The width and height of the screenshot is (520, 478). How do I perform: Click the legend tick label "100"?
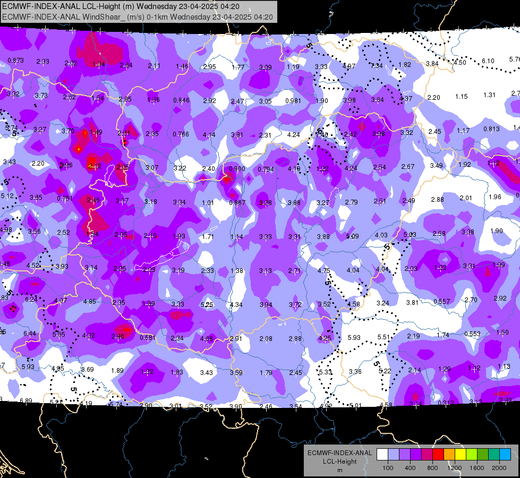388,468
